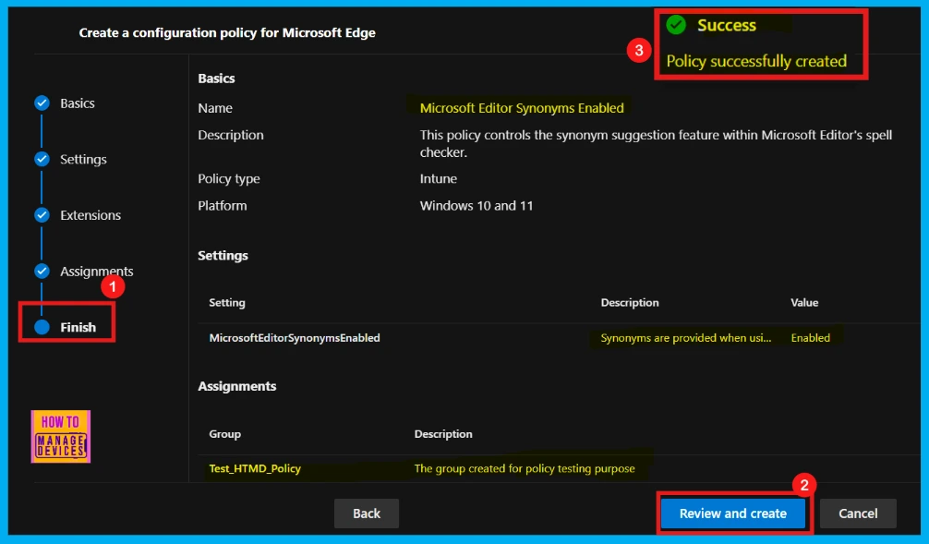This screenshot has width=929, height=544.
Task: Click the Name field label
Action: (x=215, y=108)
